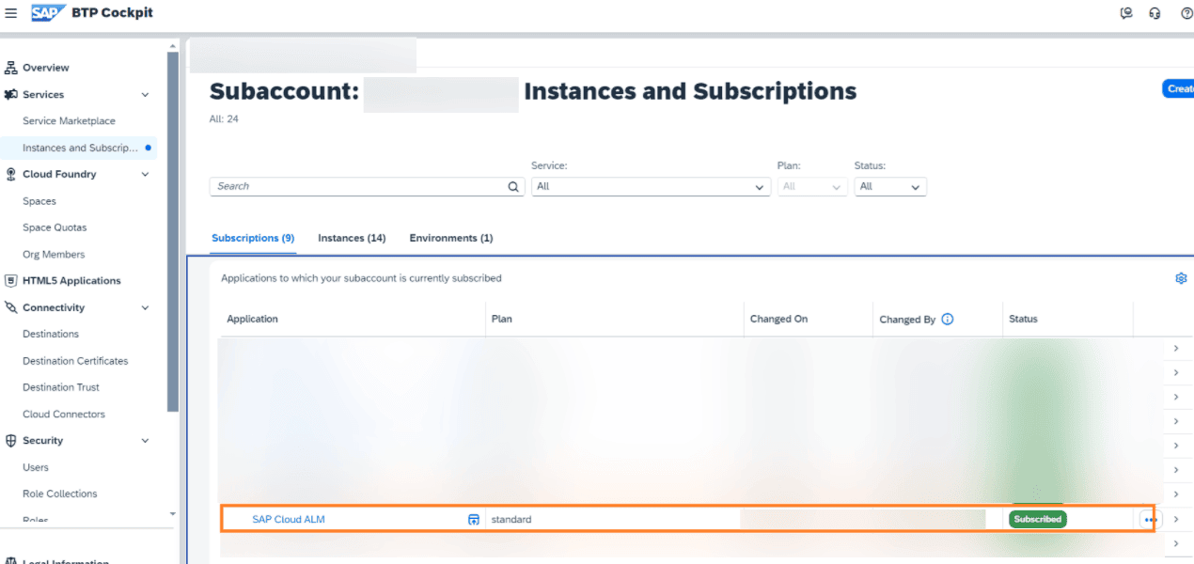Open the SAP Cloud ALM link

pos(289,519)
